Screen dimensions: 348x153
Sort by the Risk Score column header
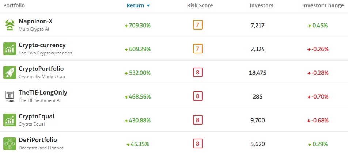pos(200,6)
